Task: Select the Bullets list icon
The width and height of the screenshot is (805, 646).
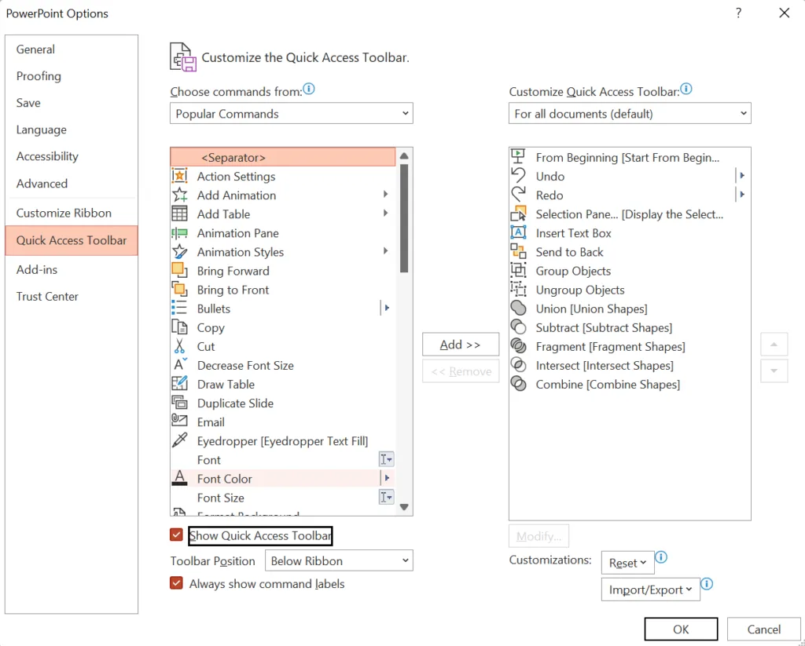Action: 179,308
